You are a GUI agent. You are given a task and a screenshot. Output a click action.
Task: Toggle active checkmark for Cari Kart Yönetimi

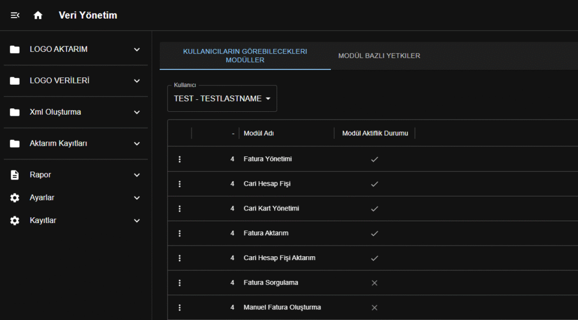click(374, 209)
